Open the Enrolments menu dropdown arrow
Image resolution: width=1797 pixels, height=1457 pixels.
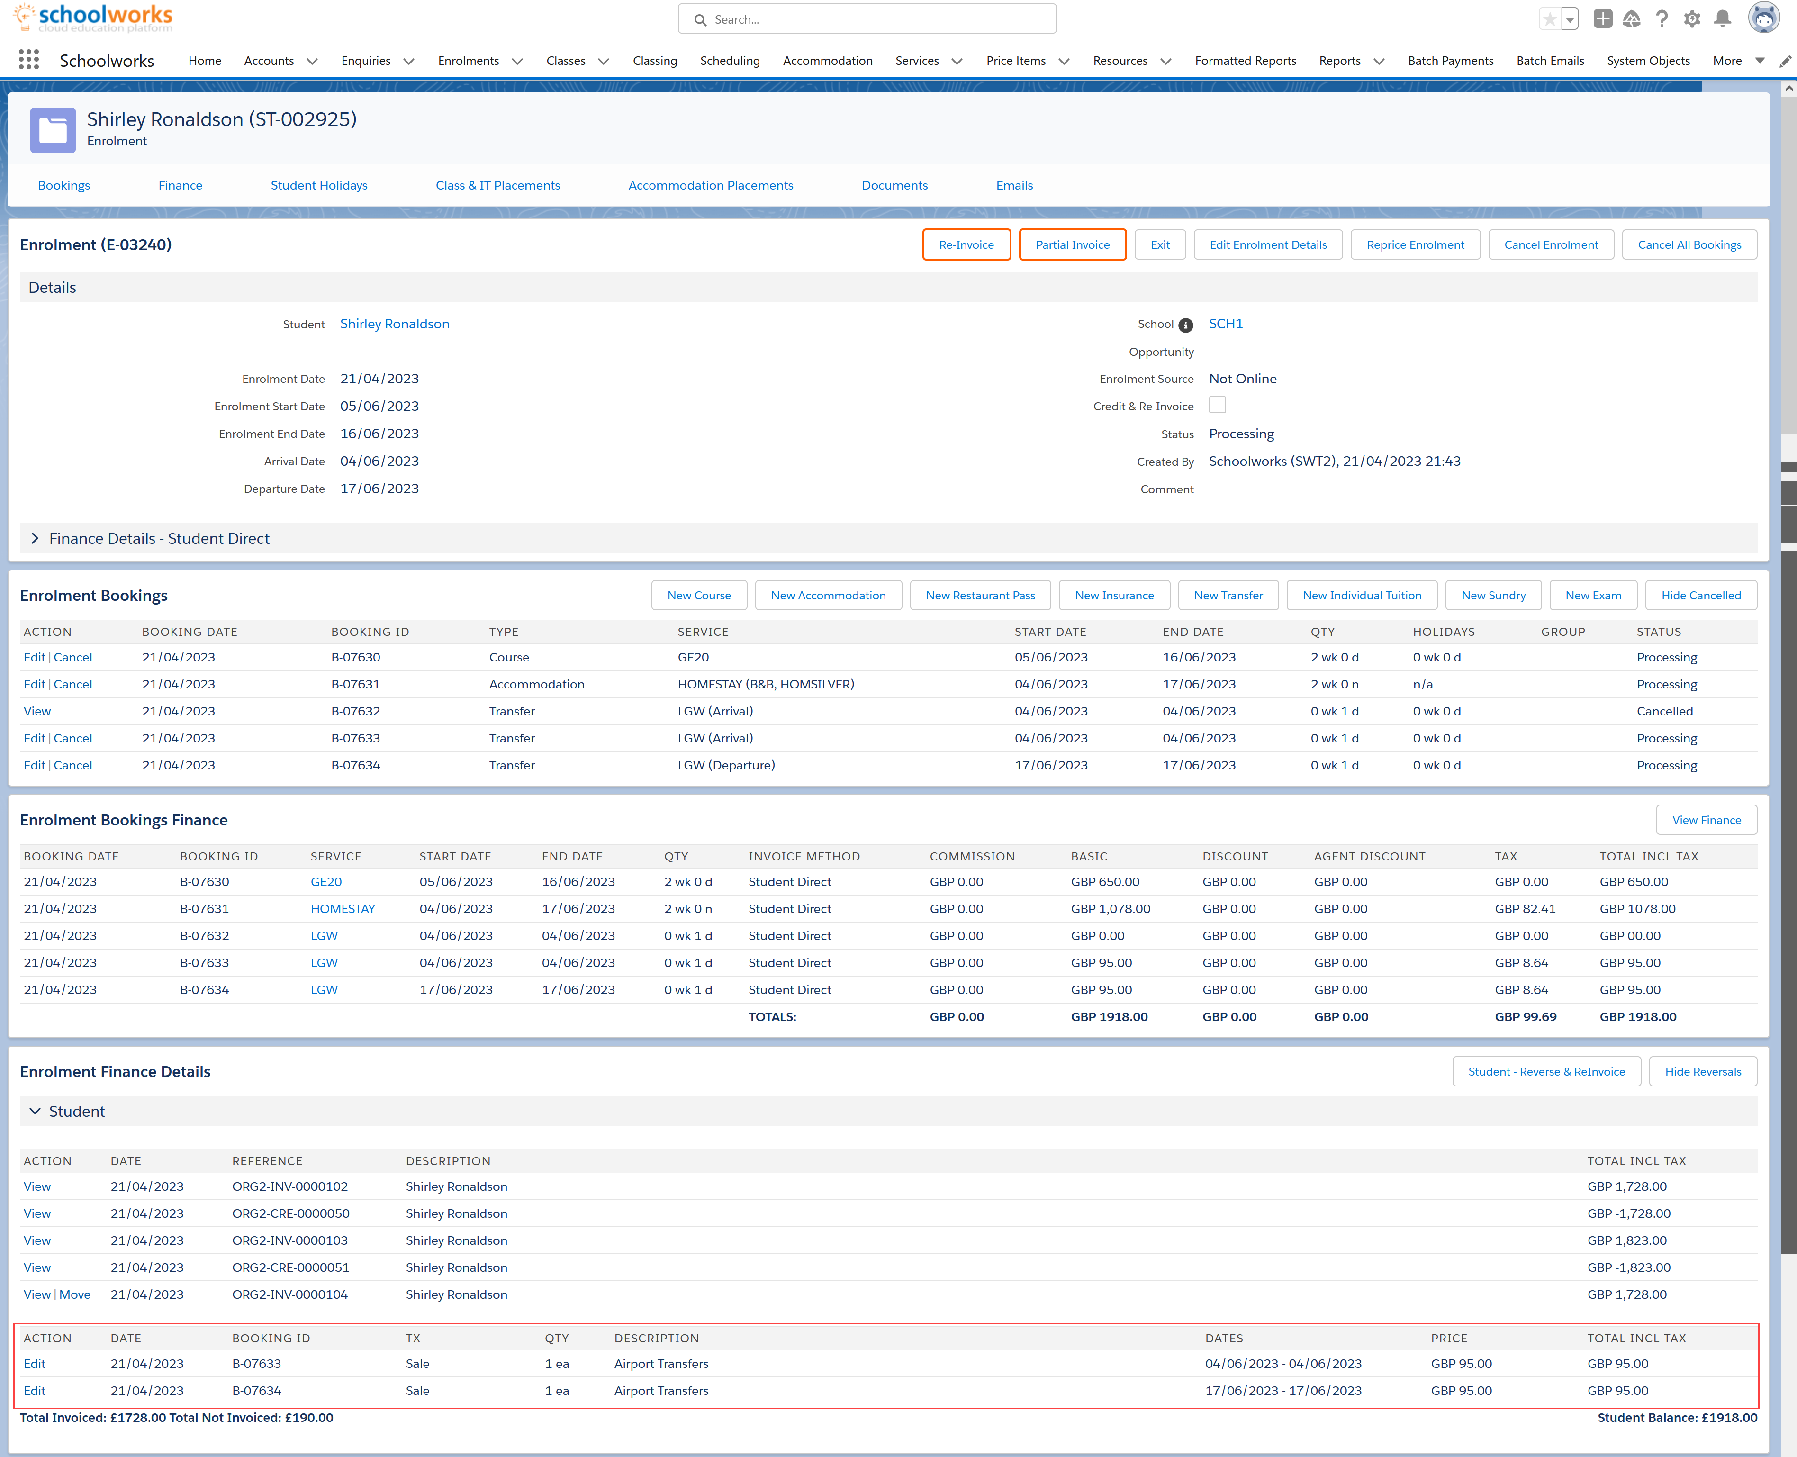coord(517,61)
